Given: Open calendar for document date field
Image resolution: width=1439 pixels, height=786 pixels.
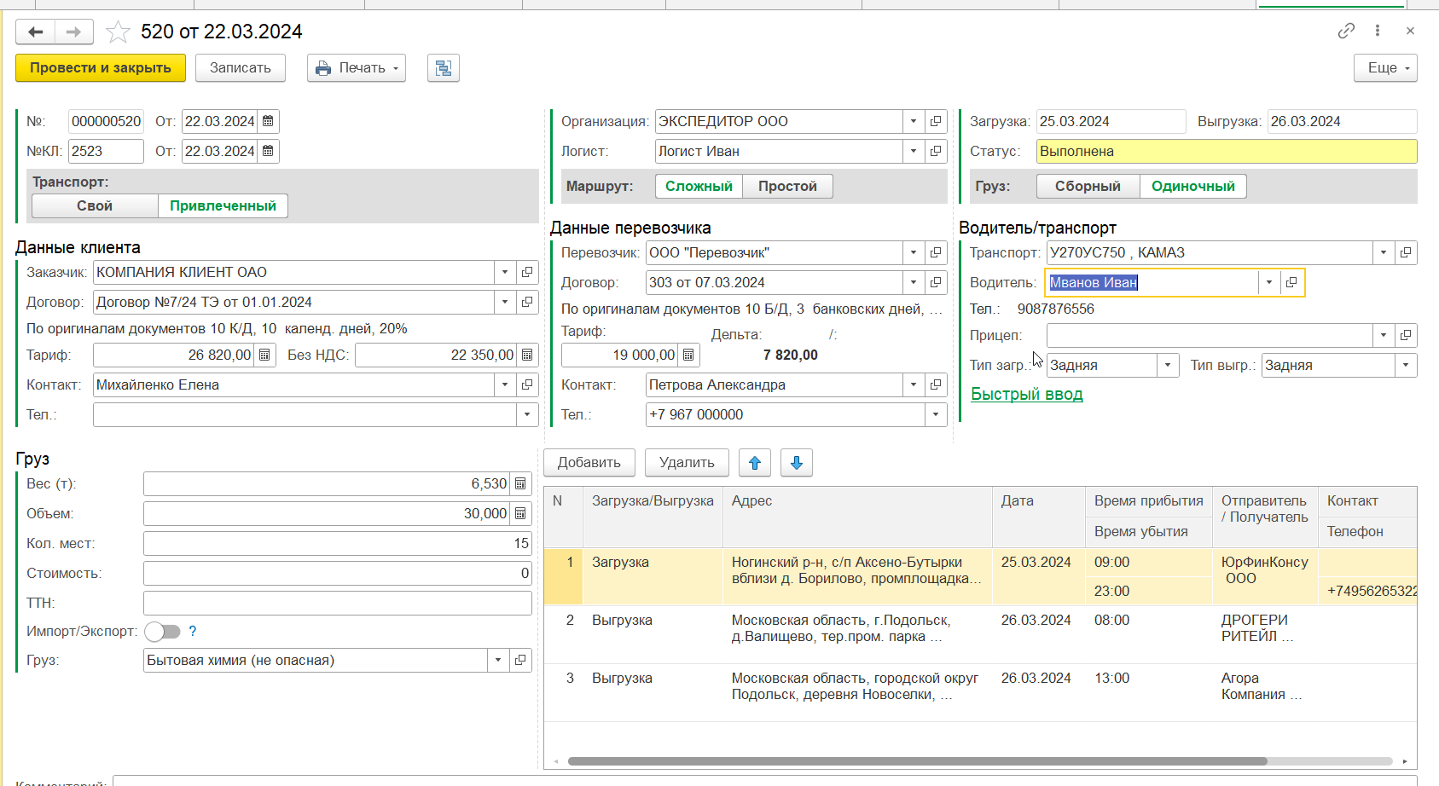Looking at the screenshot, I should 268,121.
